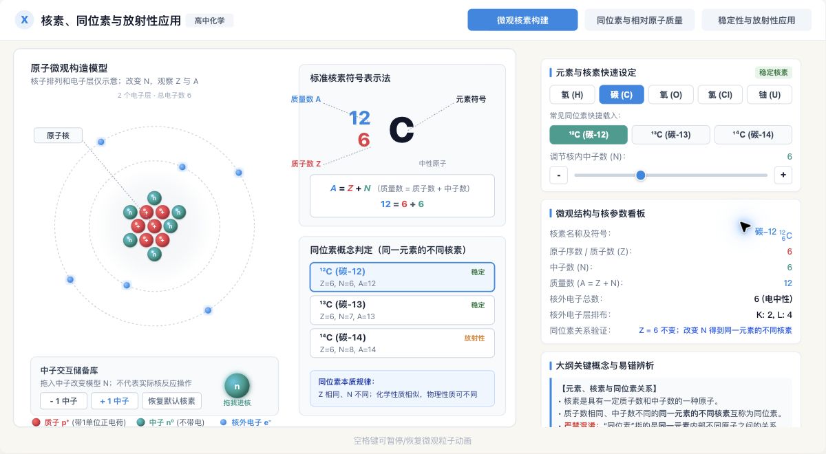The height and width of the screenshot is (454, 826).
Task: Switch to 同位素与相对原子质量 tab
Action: click(x=639, y=20)
